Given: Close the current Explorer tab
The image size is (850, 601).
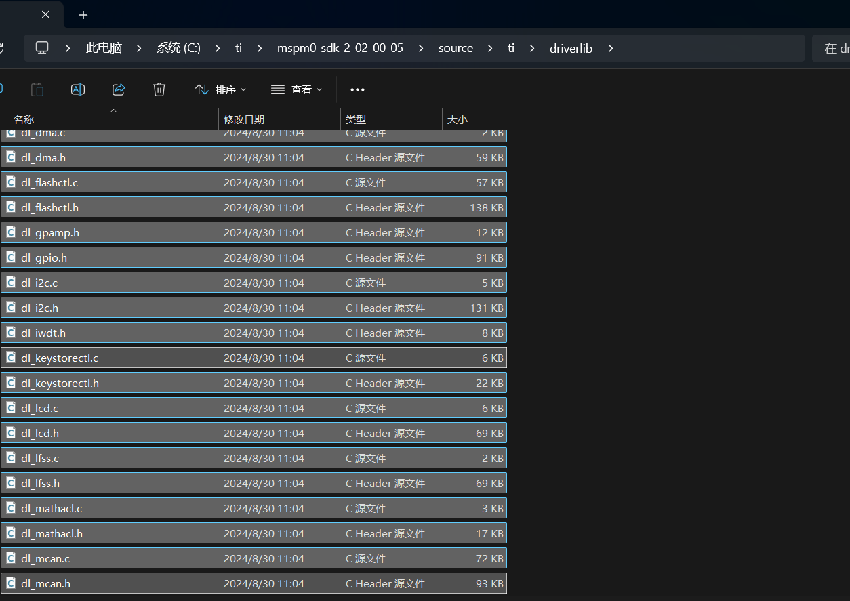Looking at the screenshot, I should click(45, 15).
